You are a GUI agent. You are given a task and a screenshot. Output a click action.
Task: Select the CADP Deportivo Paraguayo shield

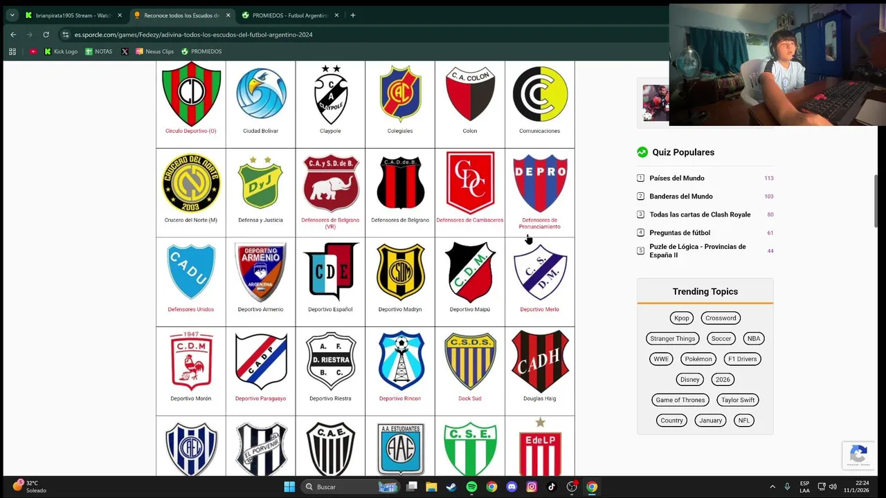[x=261, y=361]
